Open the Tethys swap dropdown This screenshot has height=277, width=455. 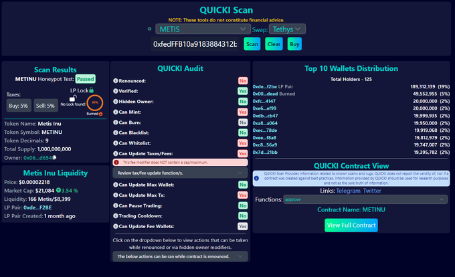[x=287, y=29]
